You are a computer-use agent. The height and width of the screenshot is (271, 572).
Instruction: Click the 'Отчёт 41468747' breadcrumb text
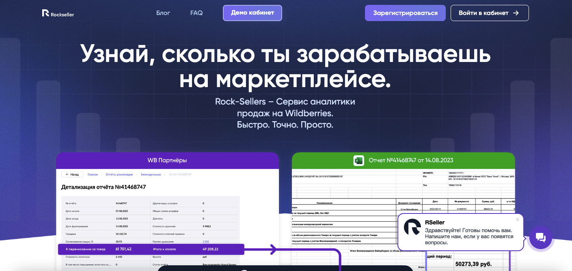point(180,175)
